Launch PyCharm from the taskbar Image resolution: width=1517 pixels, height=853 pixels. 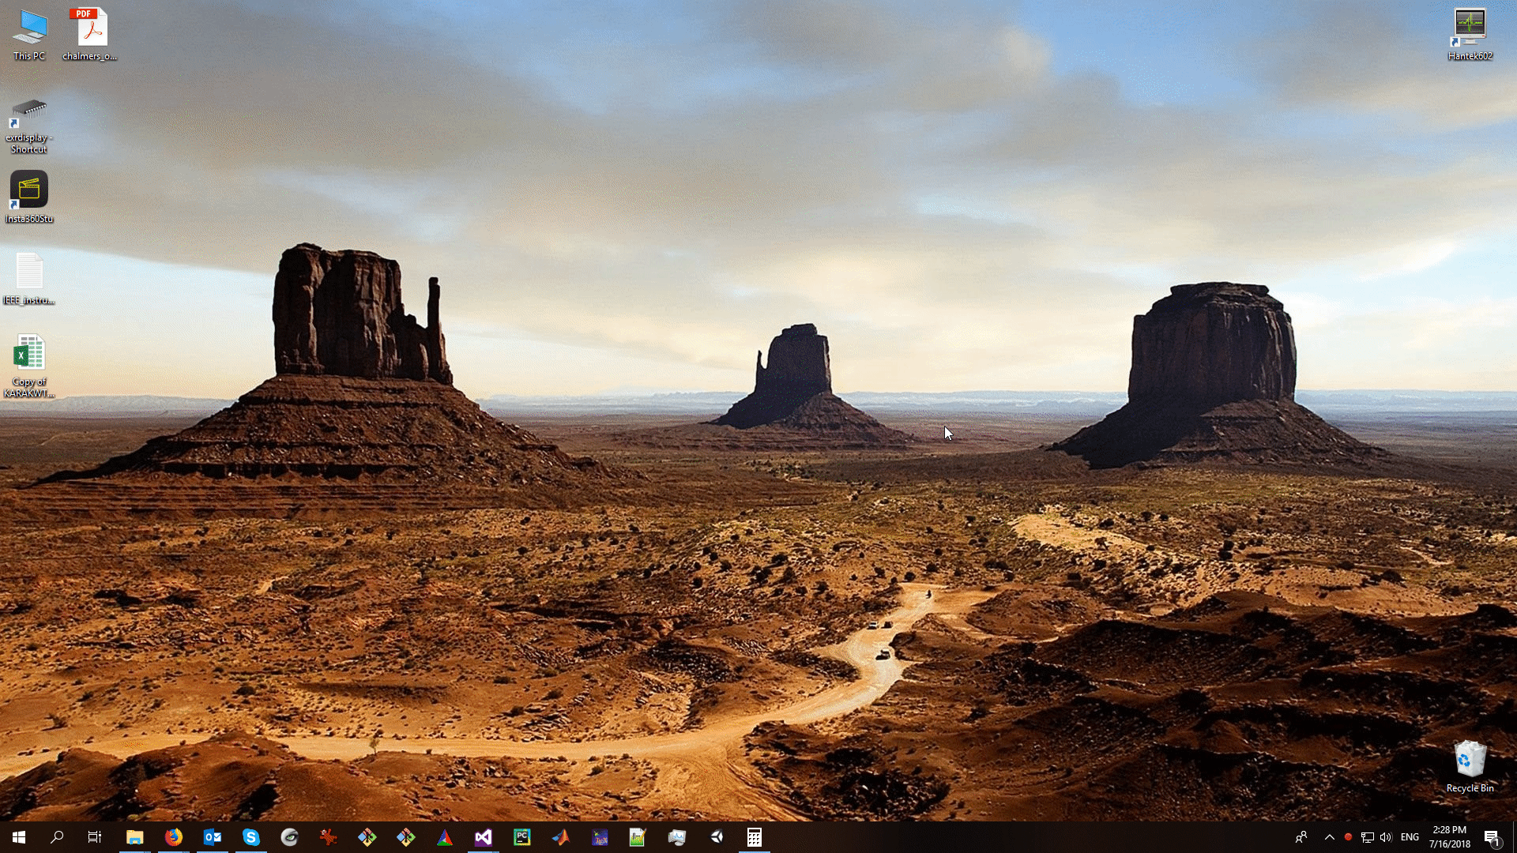[521, 837]
